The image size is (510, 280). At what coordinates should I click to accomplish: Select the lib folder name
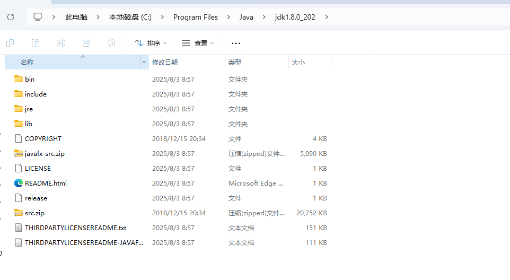(x=29, y=124)
